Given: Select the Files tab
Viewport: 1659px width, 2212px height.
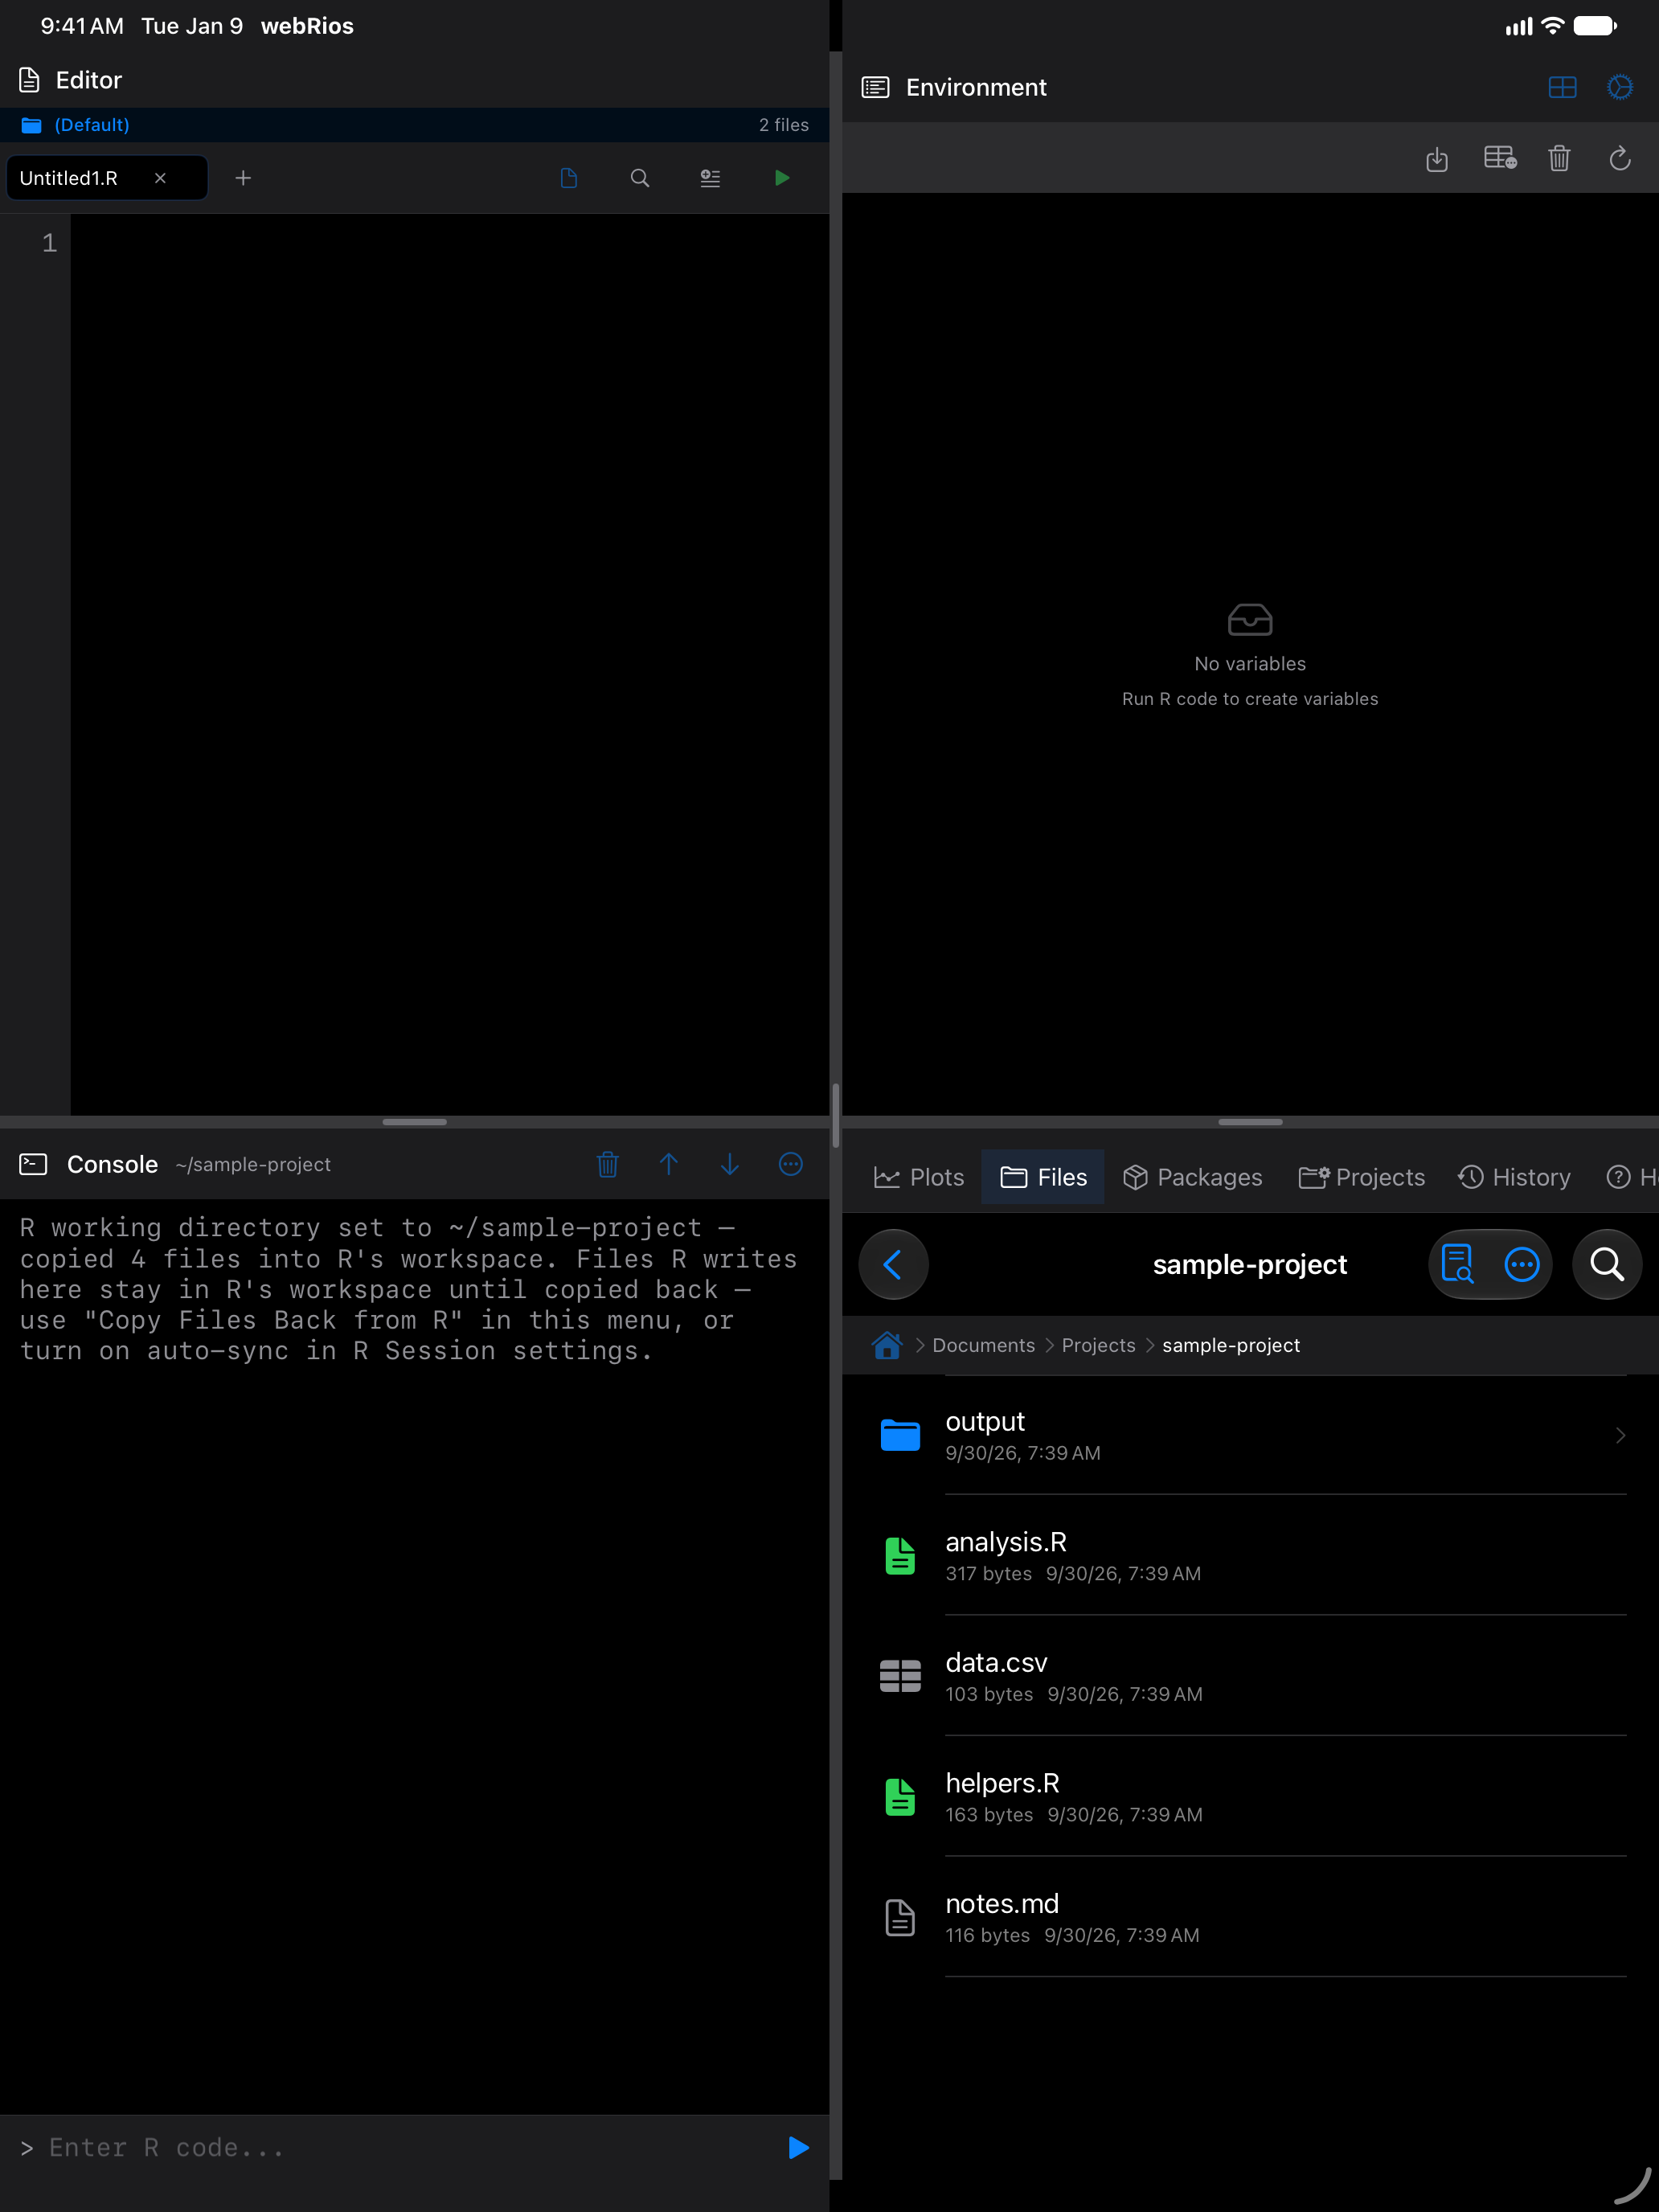Looking at the screenshot, I should pos(1043,1177).
